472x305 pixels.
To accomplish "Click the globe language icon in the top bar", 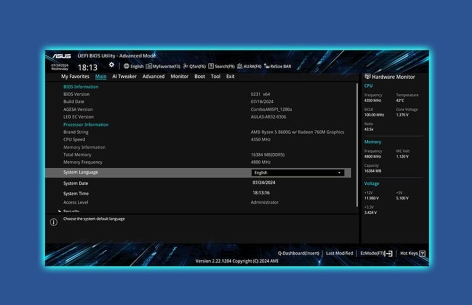I will (126, 66).
